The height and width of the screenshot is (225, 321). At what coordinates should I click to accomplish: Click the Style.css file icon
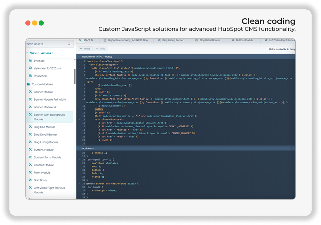tap(30, 61)
